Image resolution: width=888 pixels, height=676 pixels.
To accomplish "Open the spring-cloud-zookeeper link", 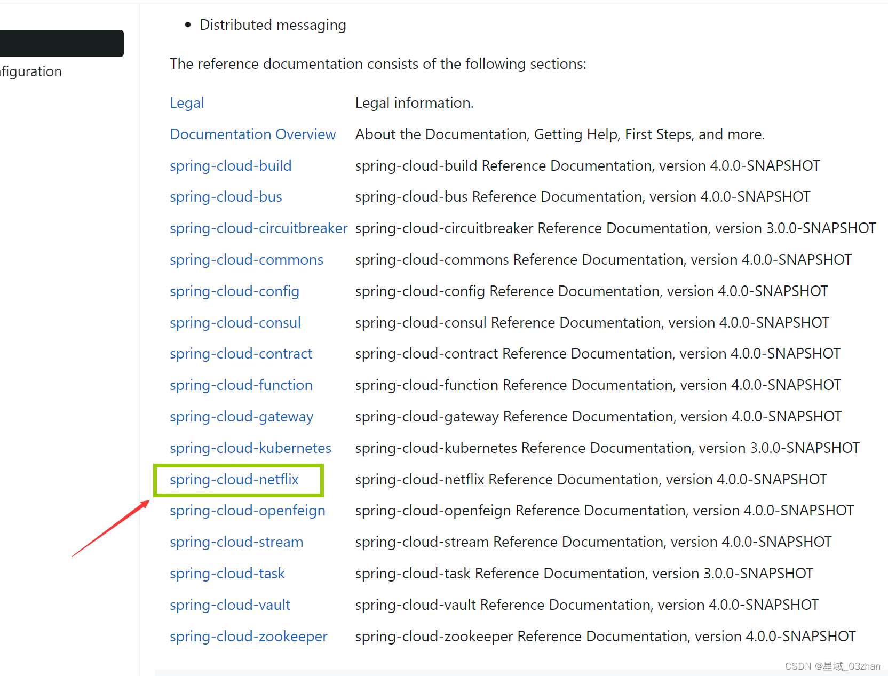I will (x=249, y=637).
